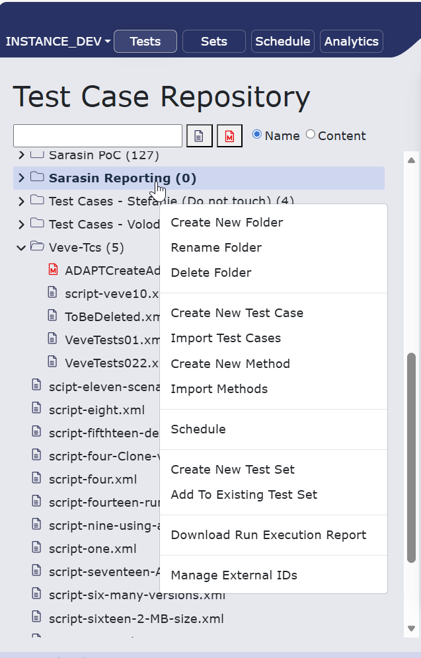Select Create New Method menu entry
Screen dimensions: 421x658
point(273,364)
